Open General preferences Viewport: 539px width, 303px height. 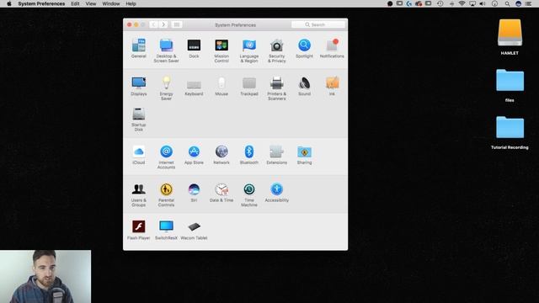[138, 48]
